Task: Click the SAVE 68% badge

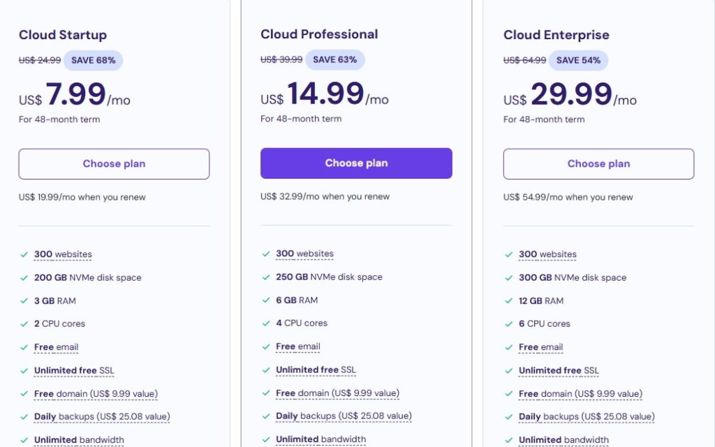Action: click(x=93, y=61)
